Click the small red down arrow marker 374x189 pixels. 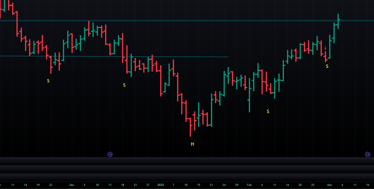[x=325, y=48]
